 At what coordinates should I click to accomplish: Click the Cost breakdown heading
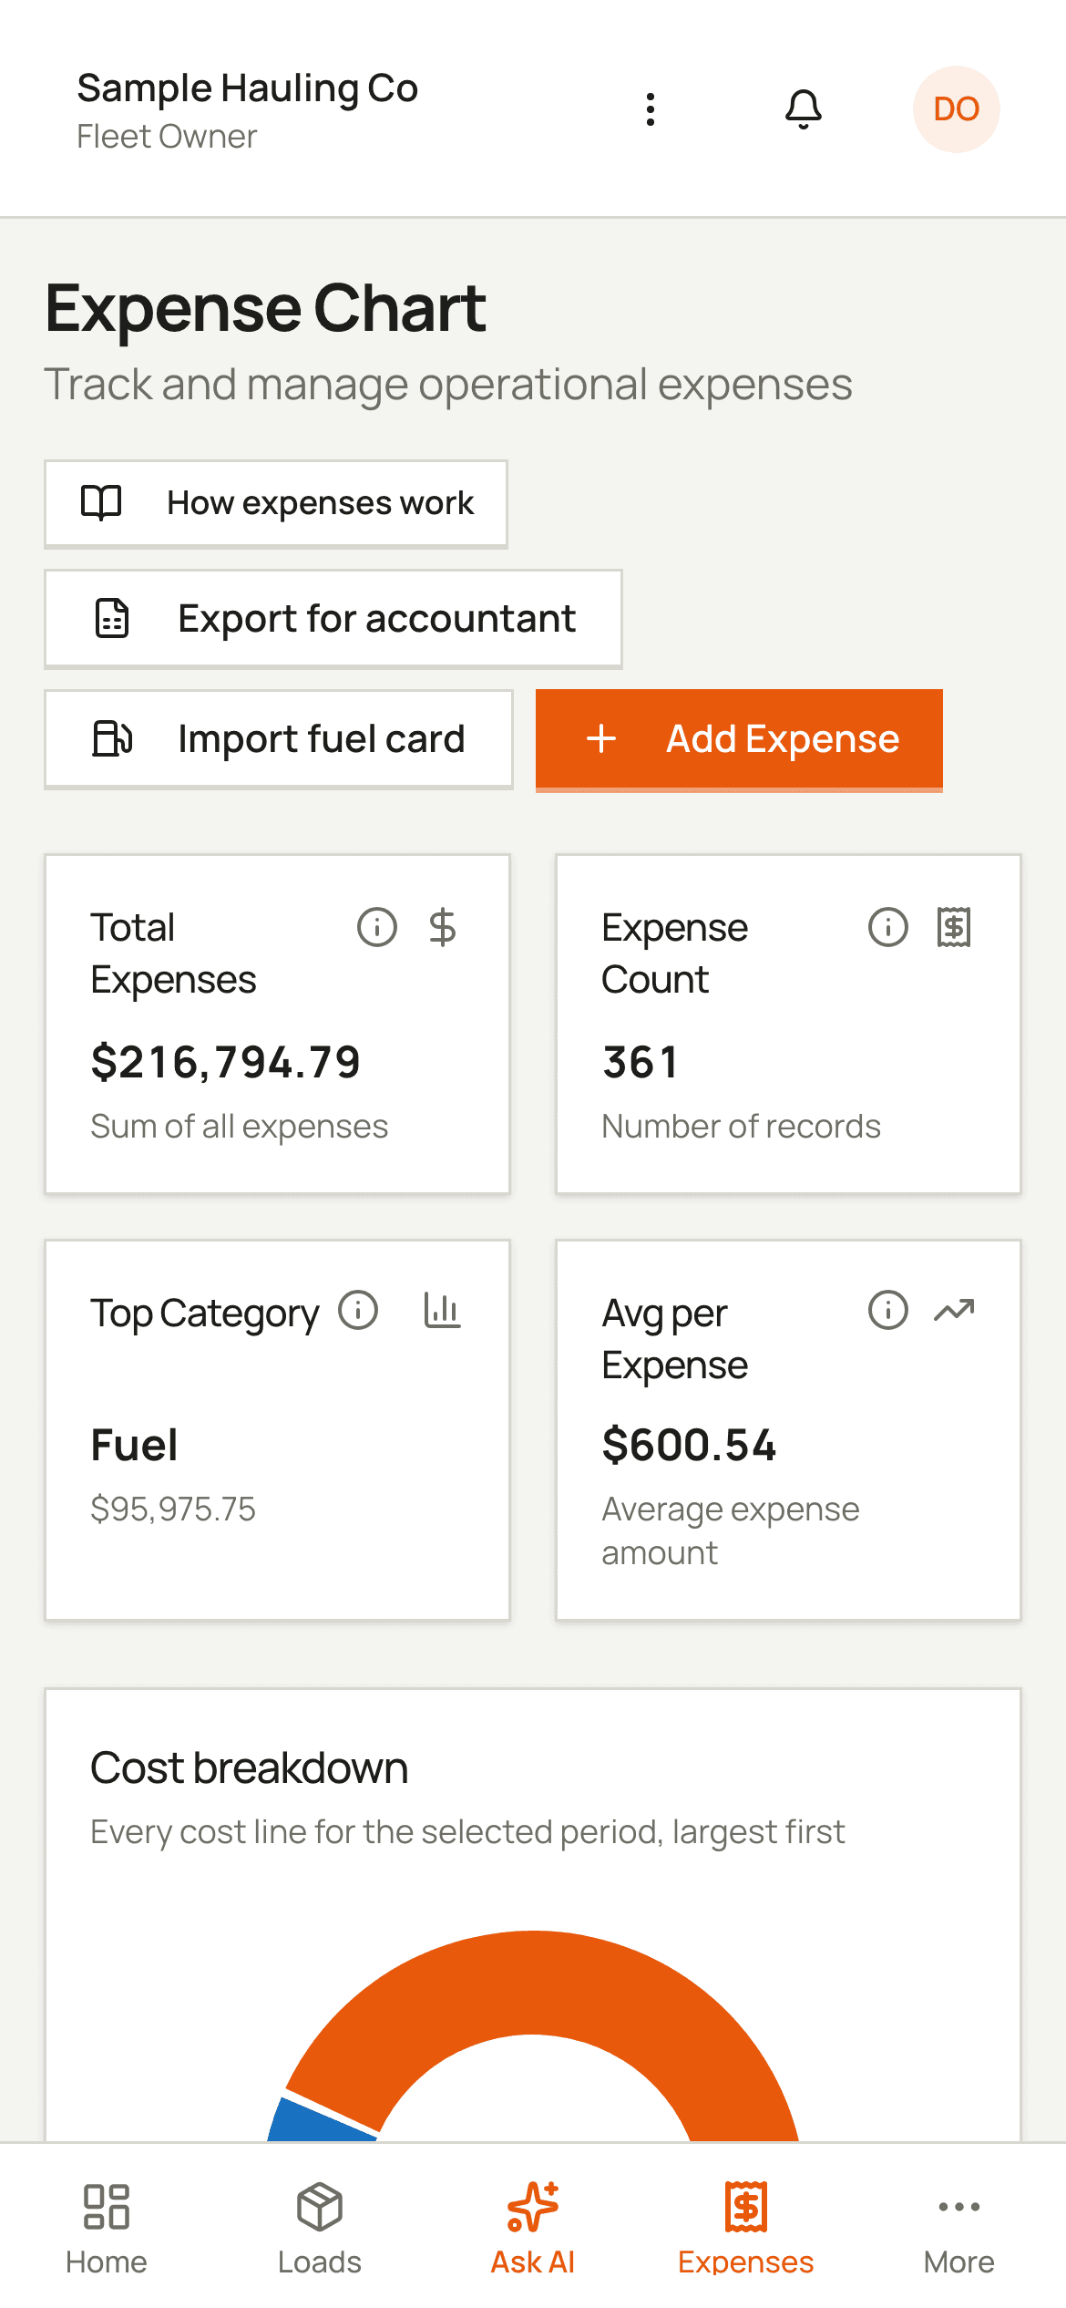pyautogui.click(x=249, y=1768)
